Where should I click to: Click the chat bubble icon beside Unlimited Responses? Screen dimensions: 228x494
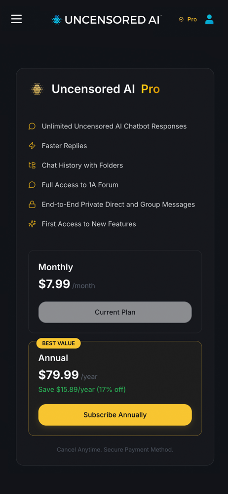pyautogui.click(x=32, y=126)
